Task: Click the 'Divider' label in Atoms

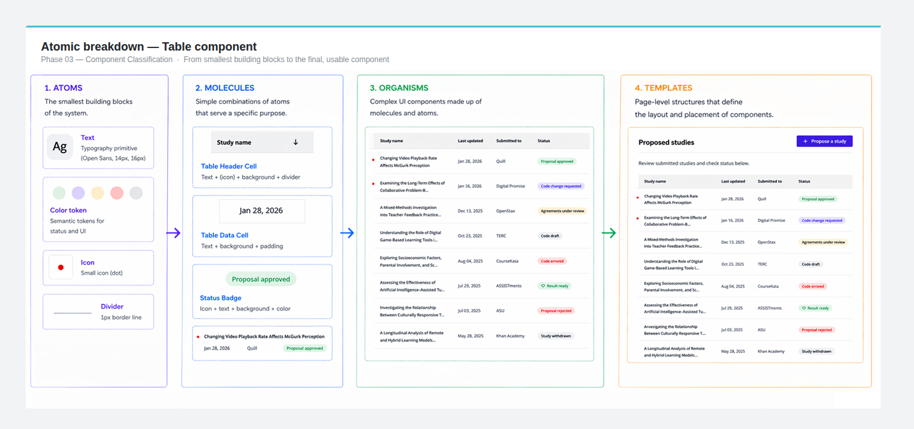Action: [x=112, y=306]
